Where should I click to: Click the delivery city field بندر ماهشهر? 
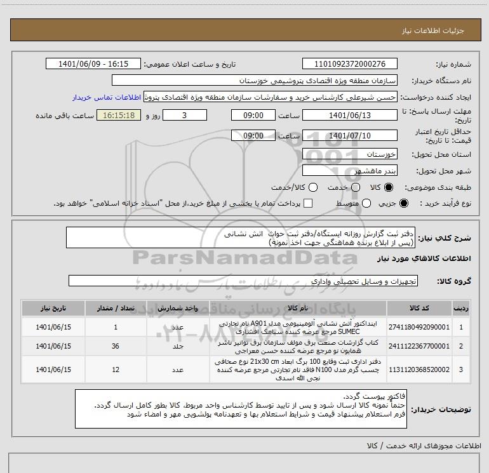click(349, 170)
